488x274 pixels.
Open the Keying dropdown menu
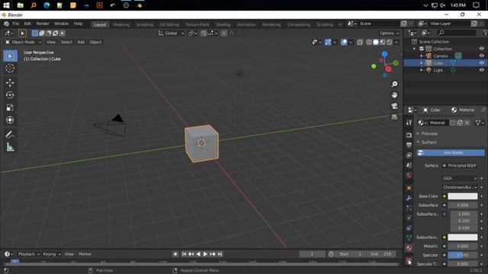click(51, 254)
